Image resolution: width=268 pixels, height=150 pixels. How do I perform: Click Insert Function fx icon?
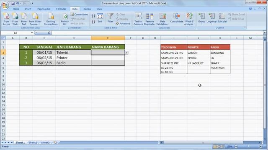[x=49, y=33]
